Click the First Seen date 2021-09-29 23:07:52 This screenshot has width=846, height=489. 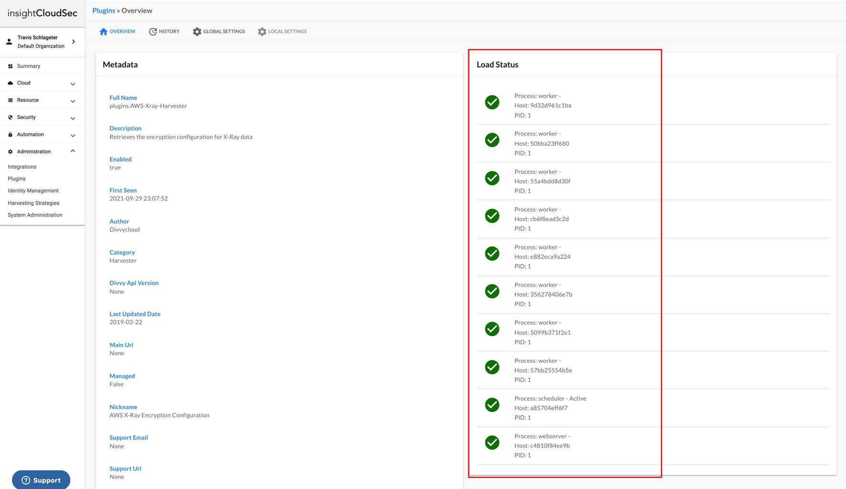[139, 199]
